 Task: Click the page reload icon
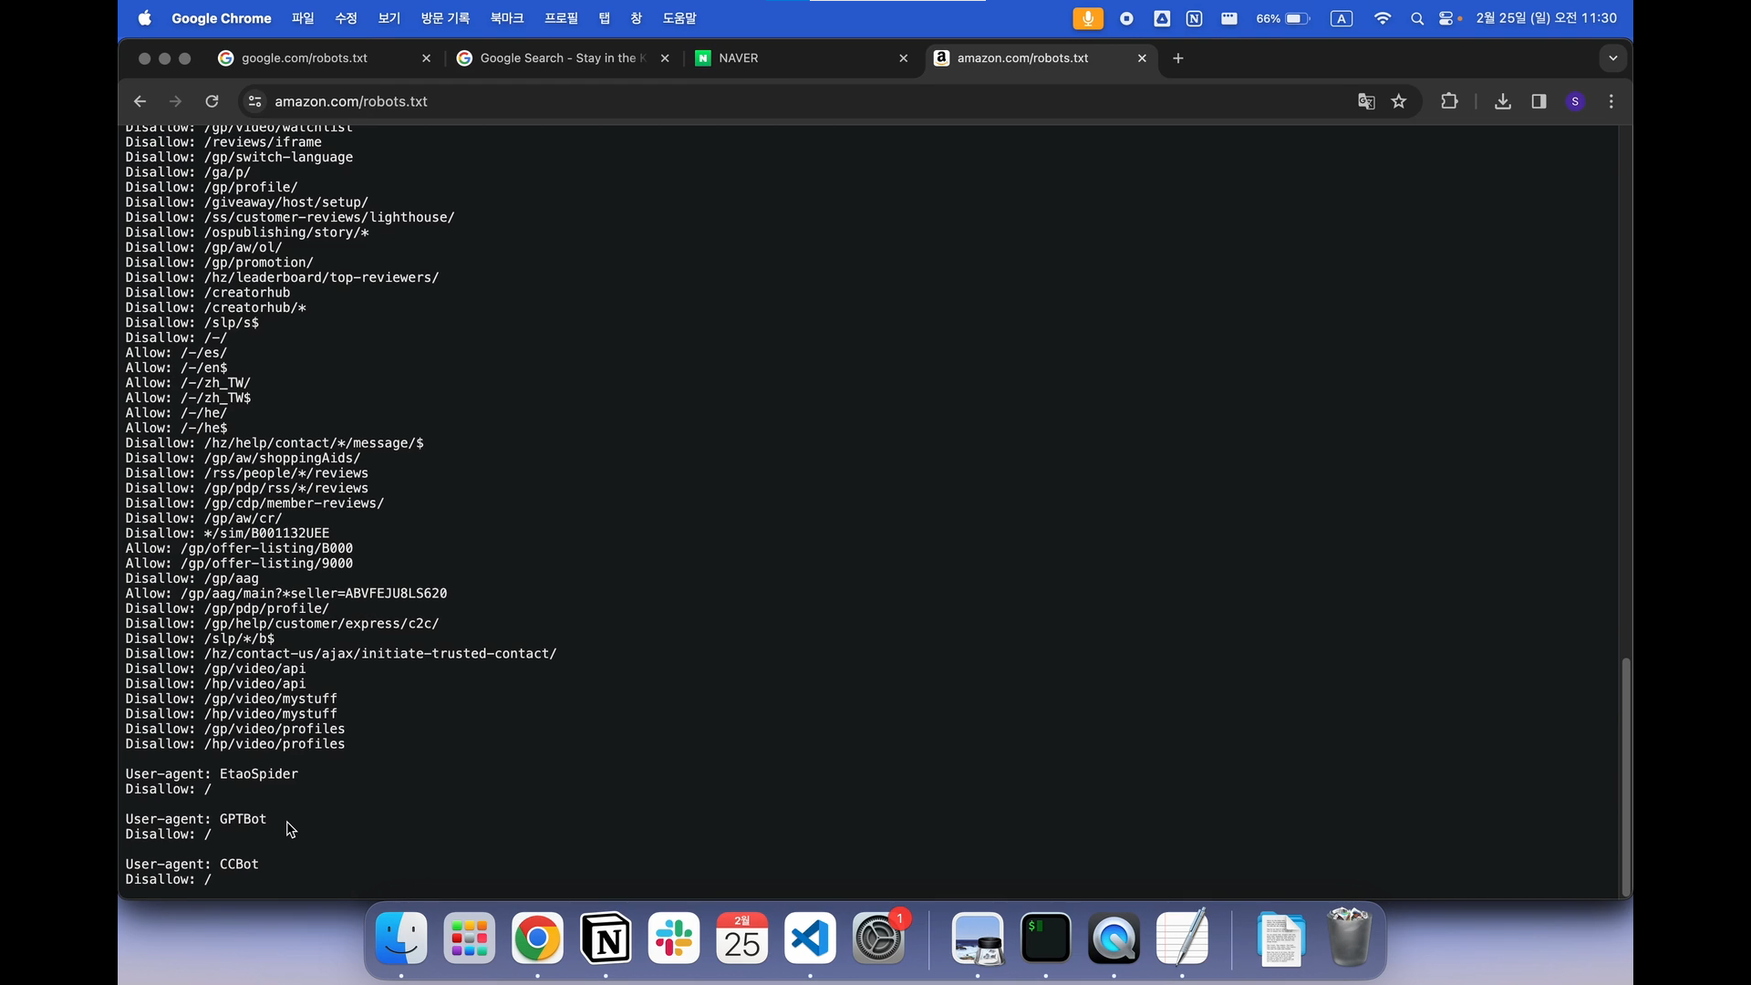(212, 101)
